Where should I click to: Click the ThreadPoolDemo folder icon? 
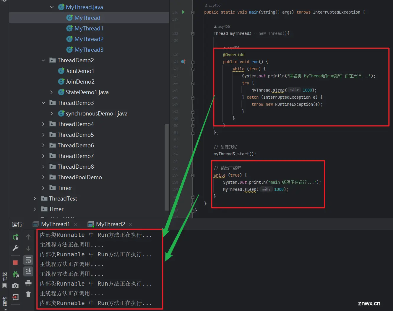(x=53, y=177)
